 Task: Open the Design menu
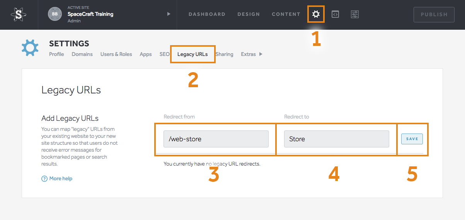tap(249, 14)
